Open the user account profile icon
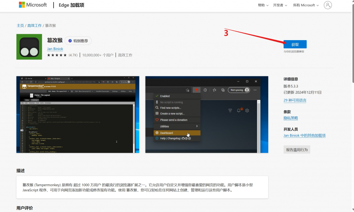This screenshot has width=354, height=212. pyautogui.click(x=328, y=5)
